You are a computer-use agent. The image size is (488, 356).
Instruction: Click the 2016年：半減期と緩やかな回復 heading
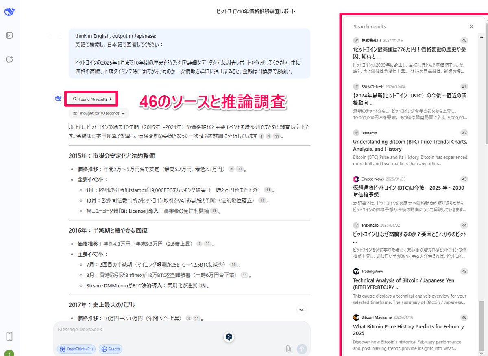click(x=108, y=230)
